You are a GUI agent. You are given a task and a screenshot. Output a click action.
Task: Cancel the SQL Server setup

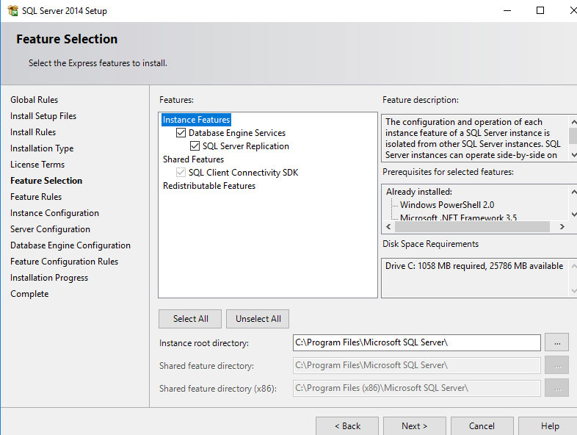point(482,425)
